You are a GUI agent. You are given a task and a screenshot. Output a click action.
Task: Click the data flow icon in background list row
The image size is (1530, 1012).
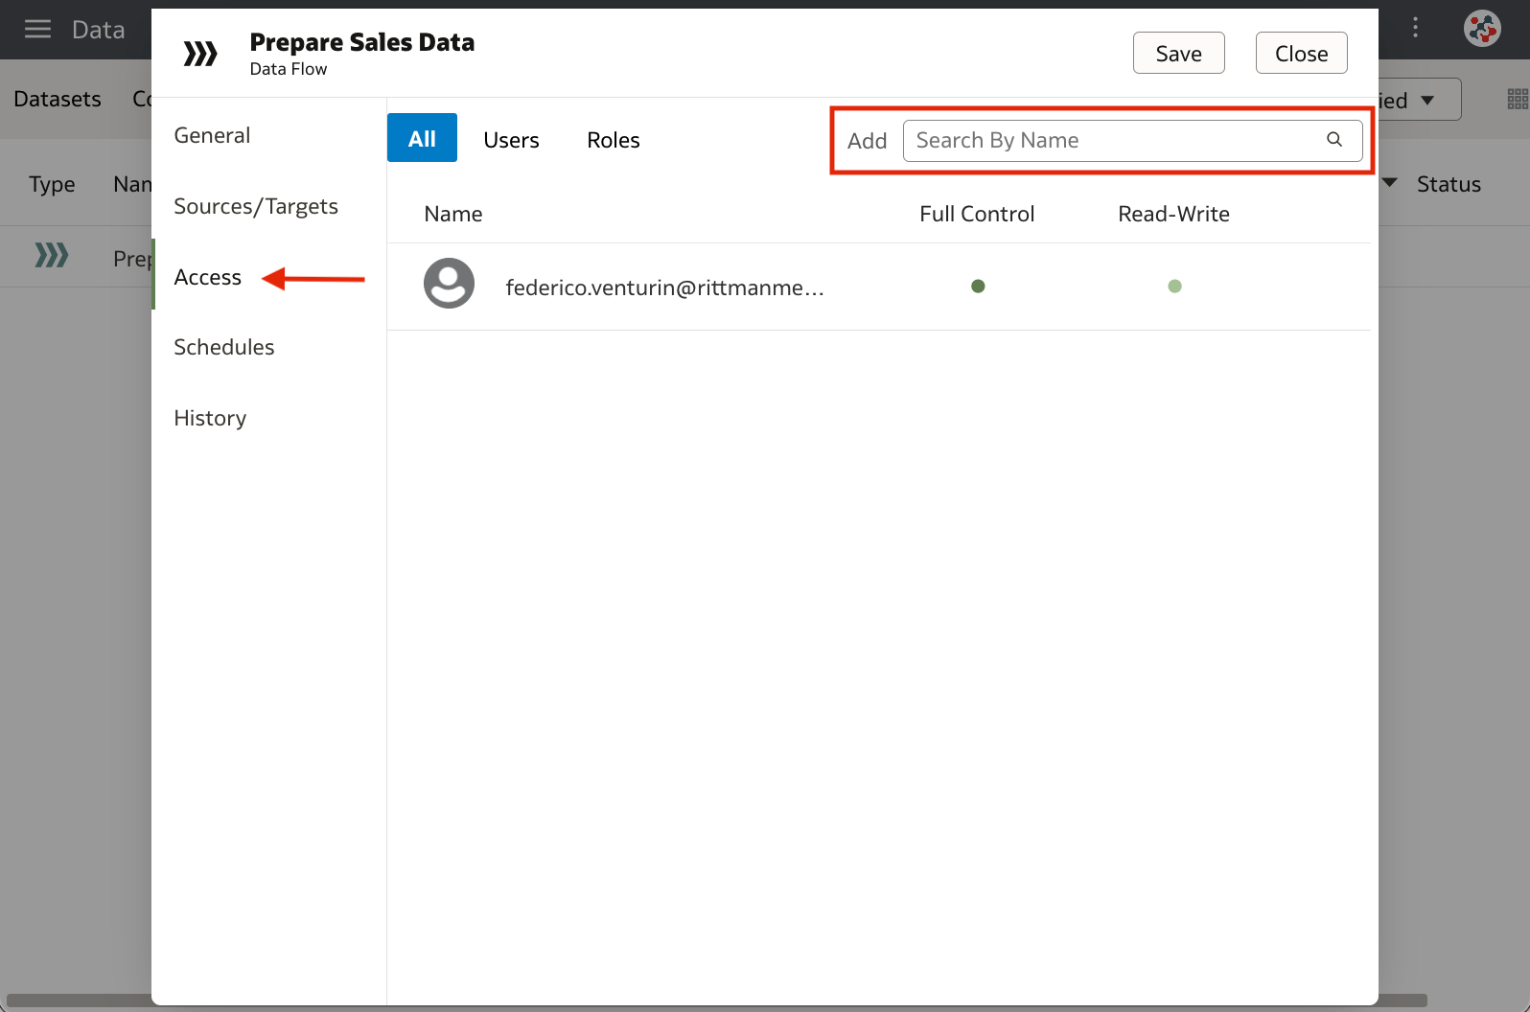pos(52,255)
